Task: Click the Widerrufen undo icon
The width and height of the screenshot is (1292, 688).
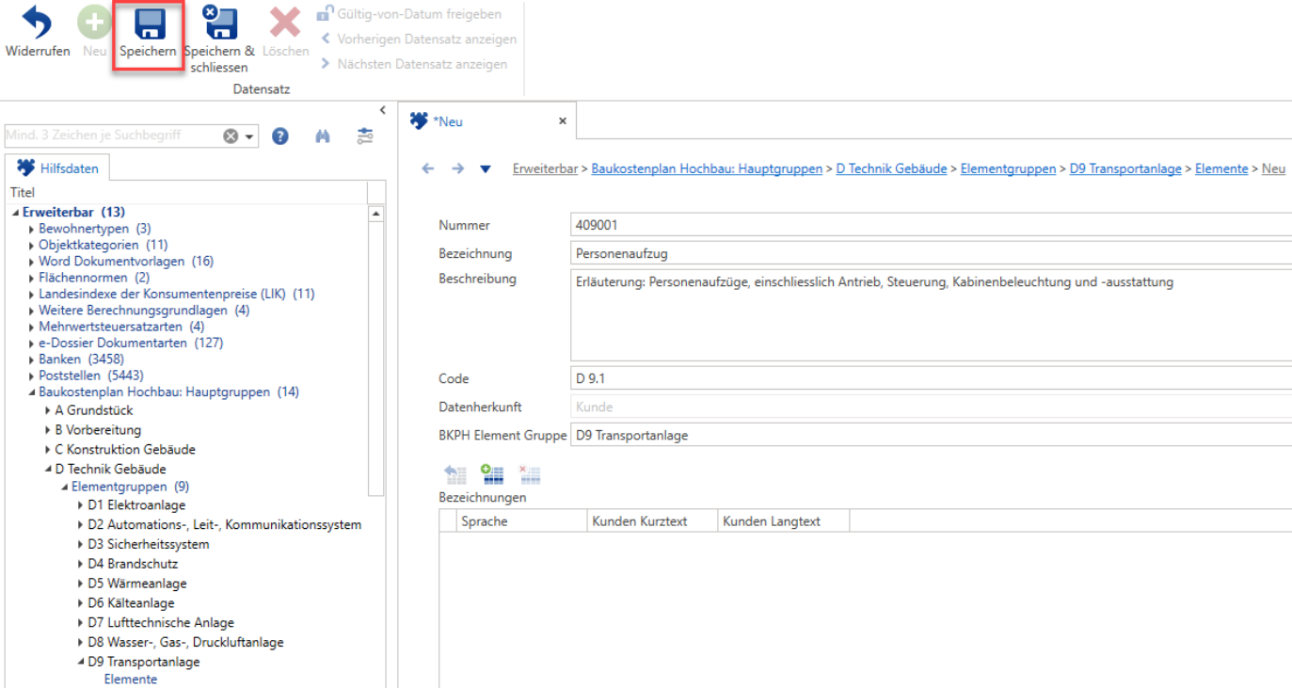Action: point(37,23)
